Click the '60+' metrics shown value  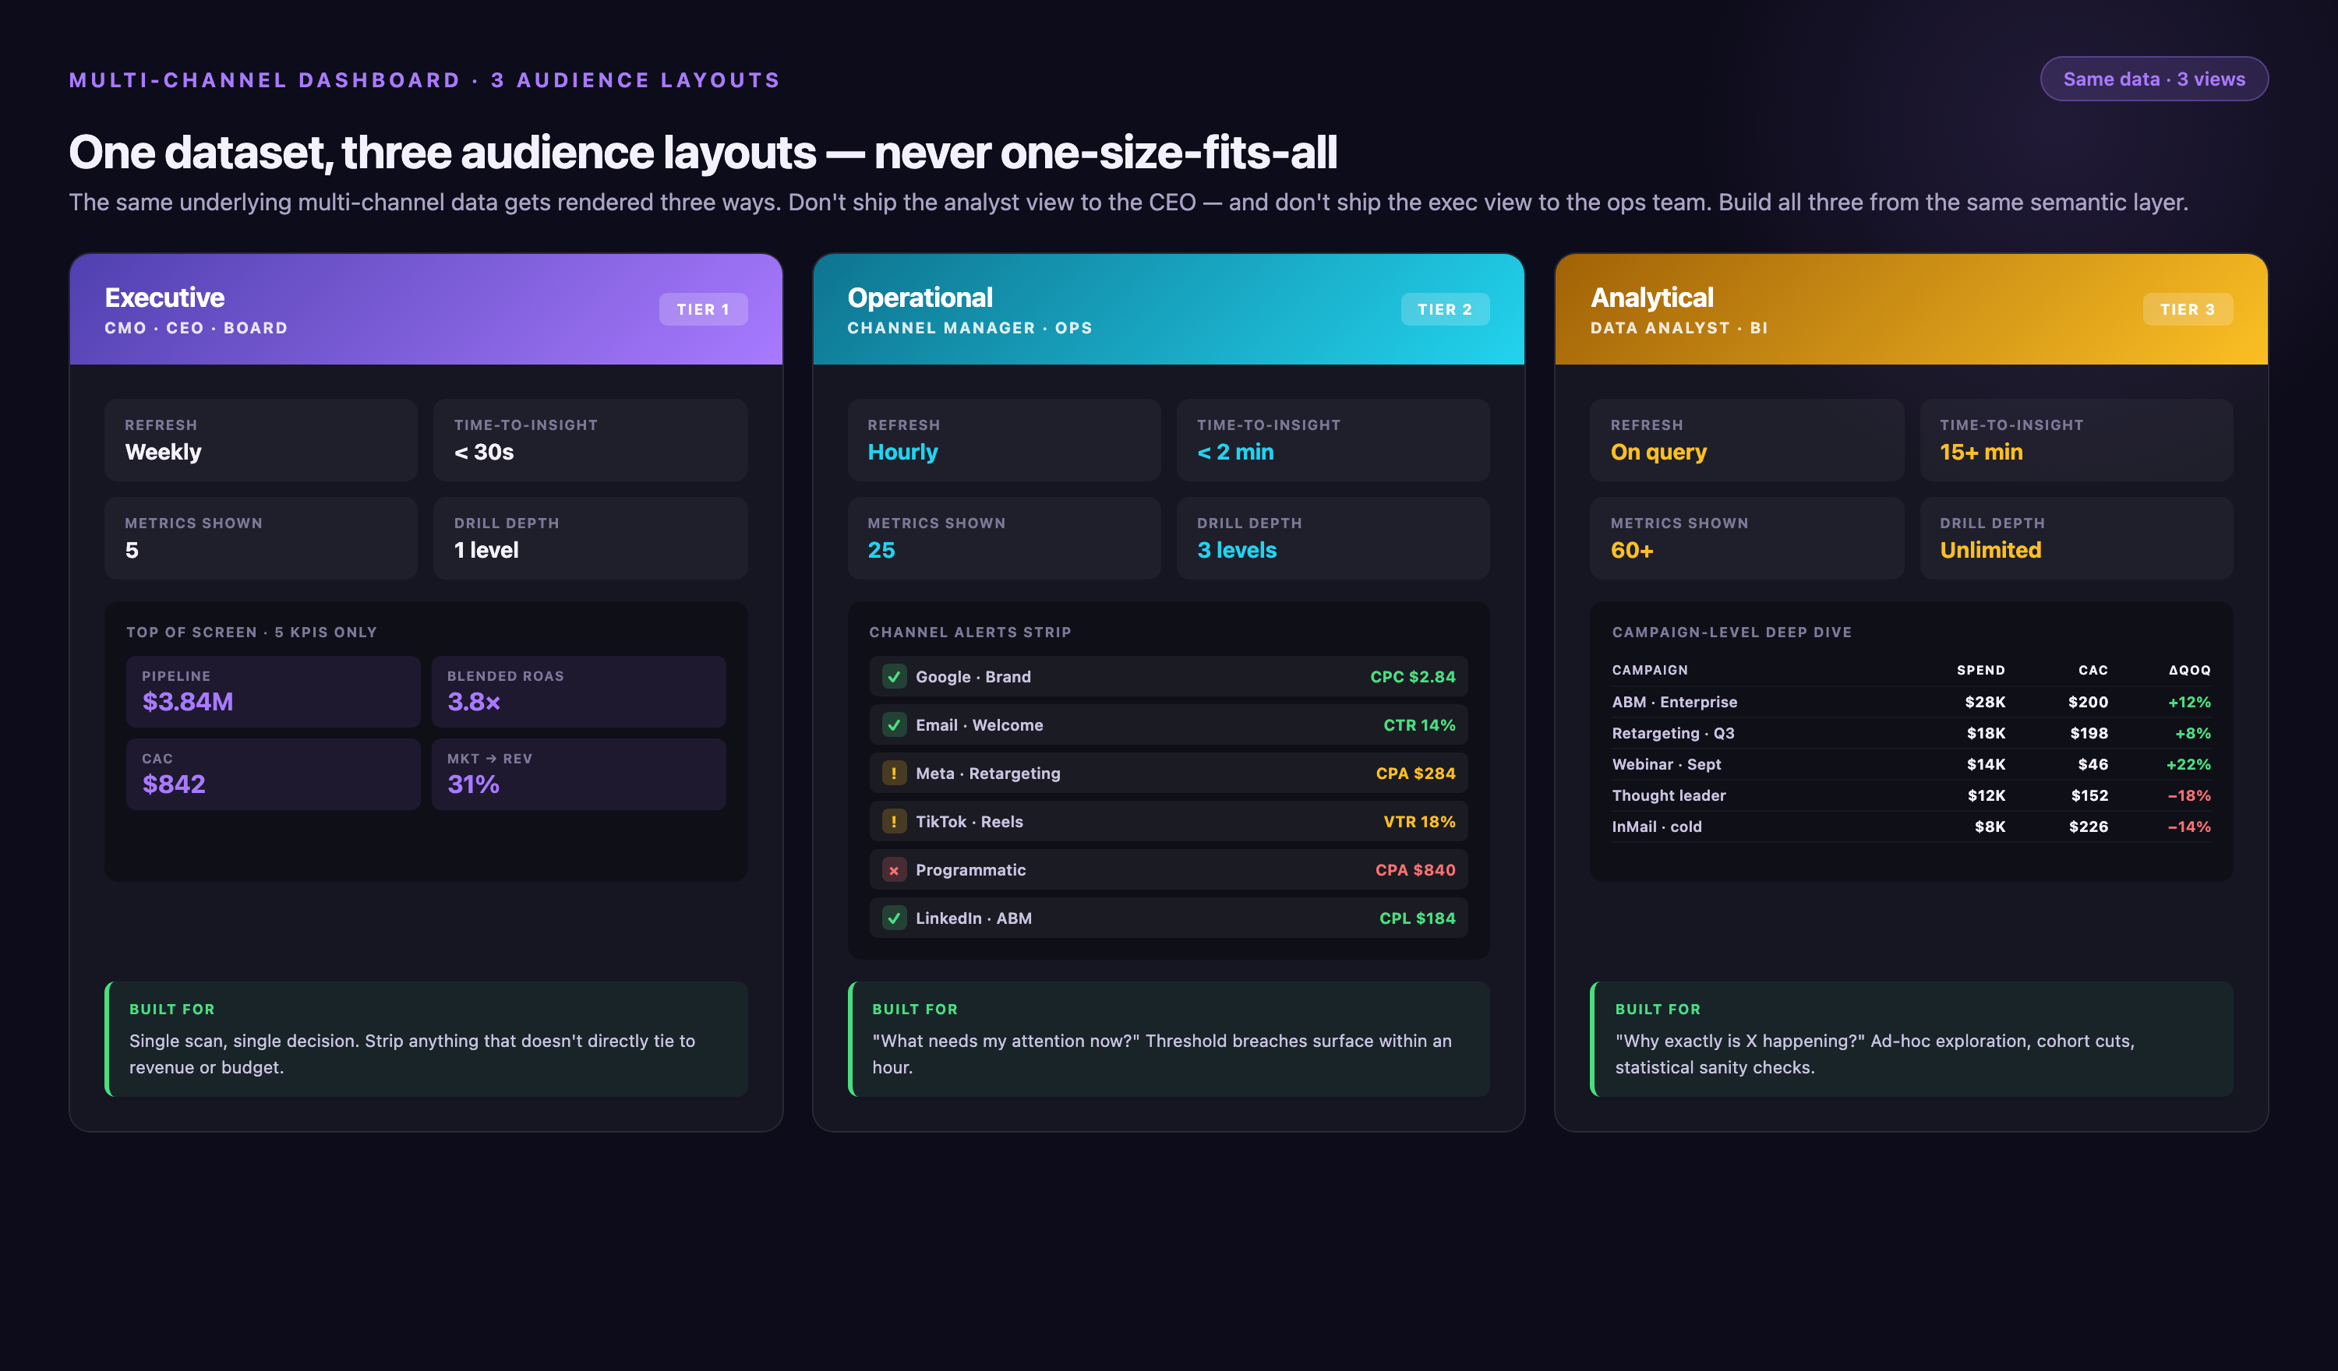(x=1632, y=551)
